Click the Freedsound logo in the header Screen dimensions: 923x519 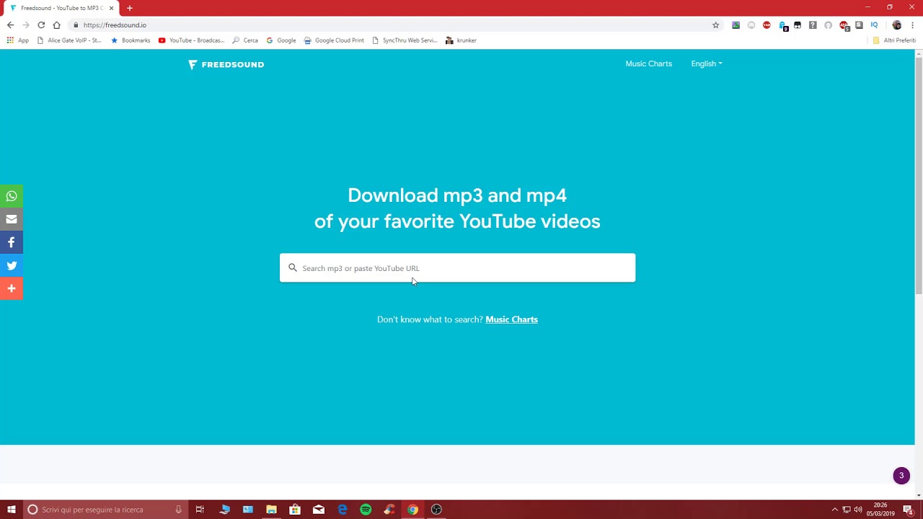pyautogui.click(x=226, y=64)
